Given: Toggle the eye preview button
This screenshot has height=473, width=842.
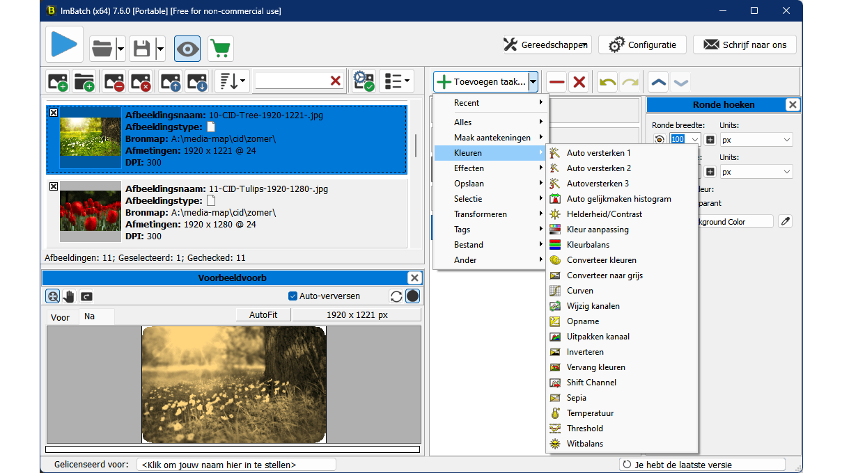Looking at the screenshot, I should click(x=187, y=49).
